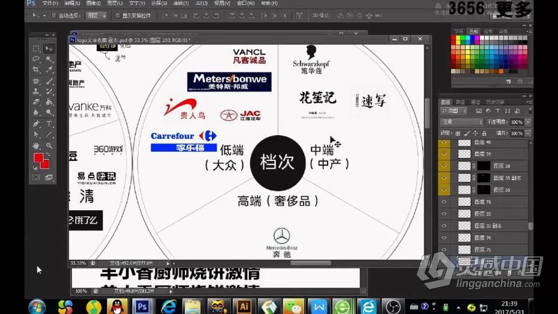Open the 正常 blend mode dropdown
Viewport: 558px width, 314px height.
(x=461, y=122)
